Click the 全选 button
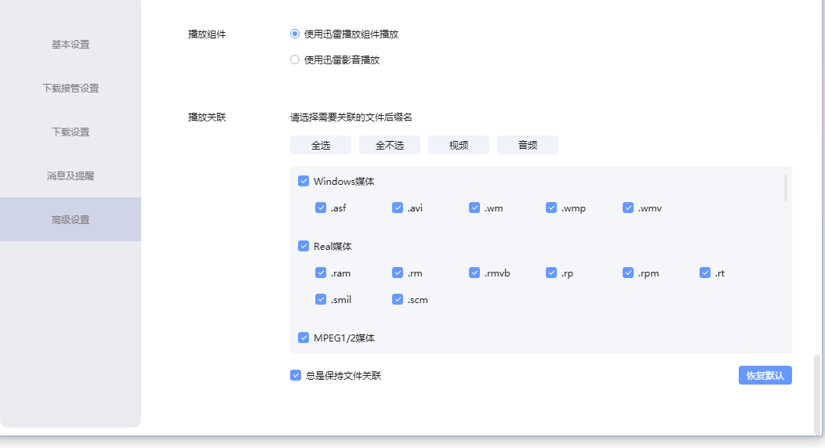 320,145
